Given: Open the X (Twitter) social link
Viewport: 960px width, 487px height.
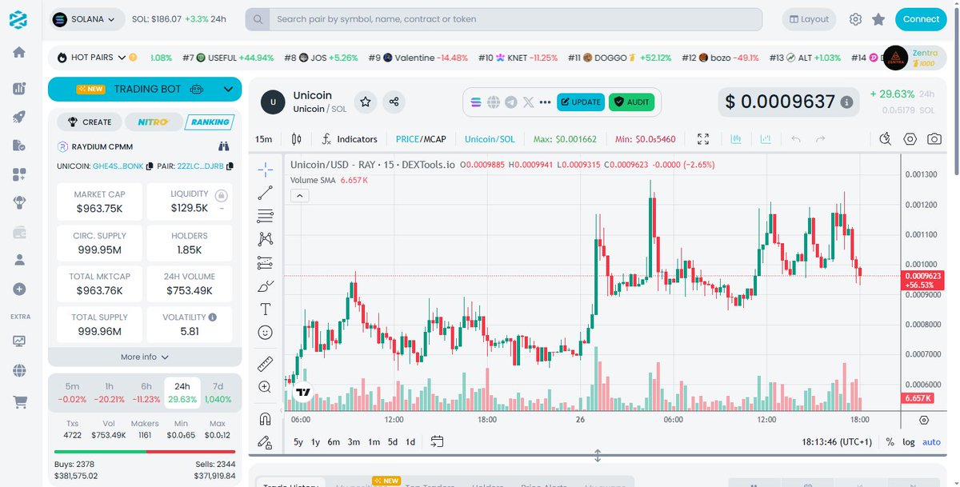Looking at the screenshot, I should [528, 102].
